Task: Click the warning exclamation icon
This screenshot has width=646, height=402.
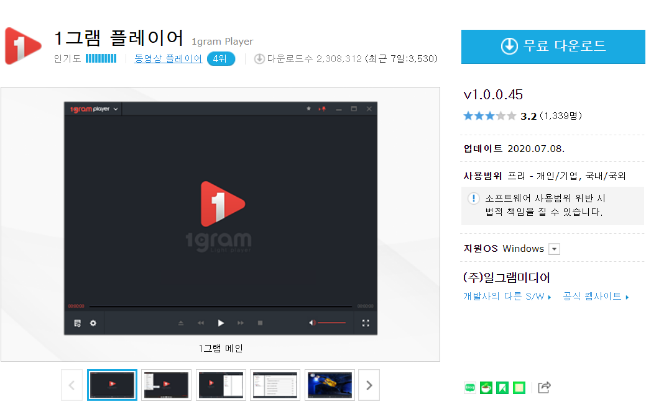Action: [x=474, y=199]
